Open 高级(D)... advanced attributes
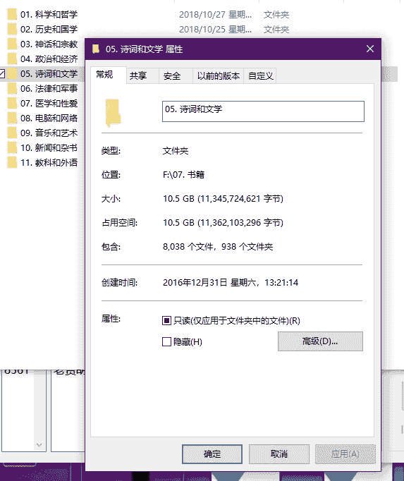404x481 pixels. (320, 341)
